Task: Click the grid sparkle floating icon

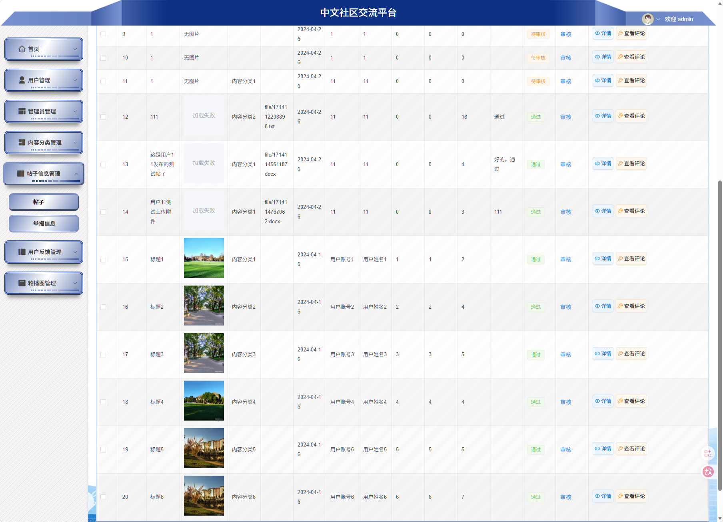Action: tap(708, 453)
